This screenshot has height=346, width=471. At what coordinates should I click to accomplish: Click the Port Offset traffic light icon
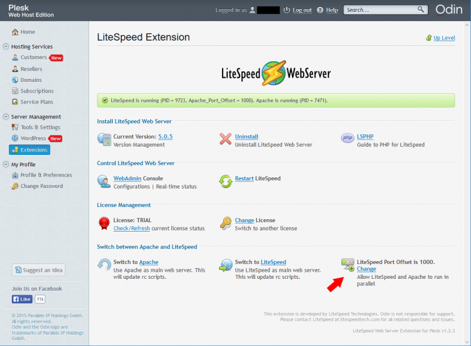[x=348, y=265]
